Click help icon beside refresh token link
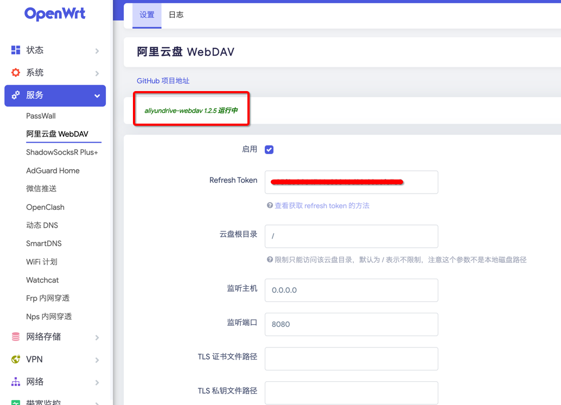Image resolution: width=561 pixels, height=405 pixels. coord(270,206)
